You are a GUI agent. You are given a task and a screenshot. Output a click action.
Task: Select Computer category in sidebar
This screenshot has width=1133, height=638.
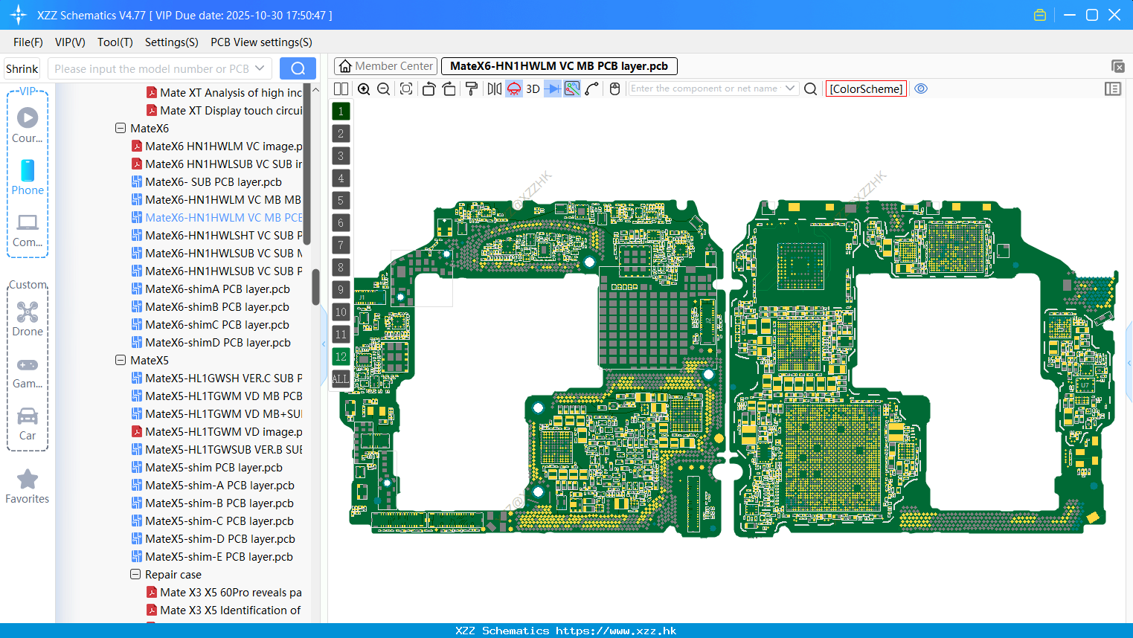(x=28, y=231)
